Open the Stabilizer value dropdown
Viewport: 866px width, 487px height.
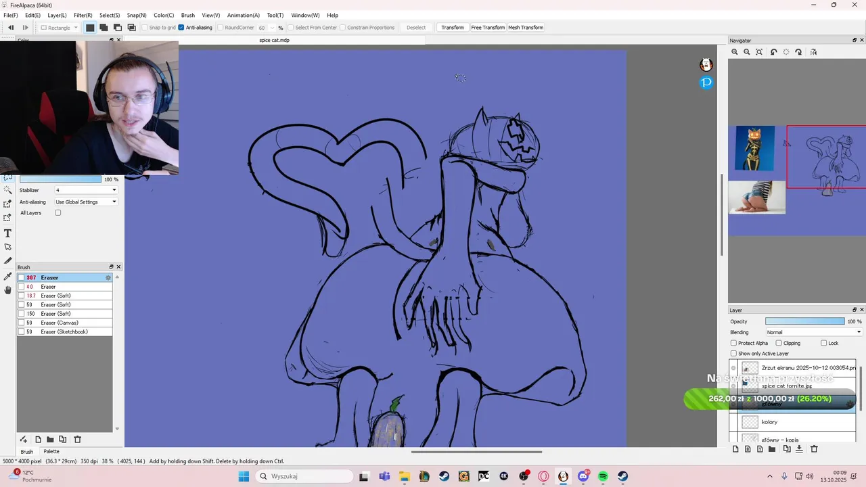[x=86, y=191]
